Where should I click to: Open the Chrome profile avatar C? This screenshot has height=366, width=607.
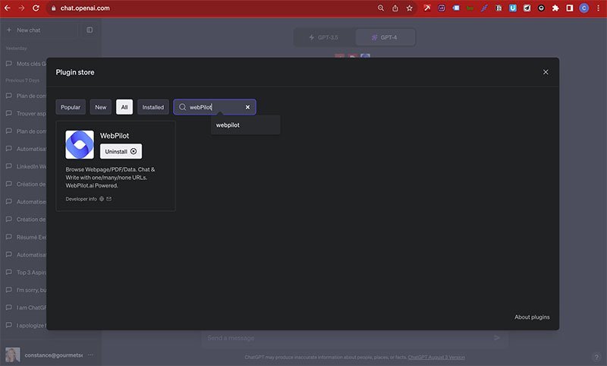[583, 8]
